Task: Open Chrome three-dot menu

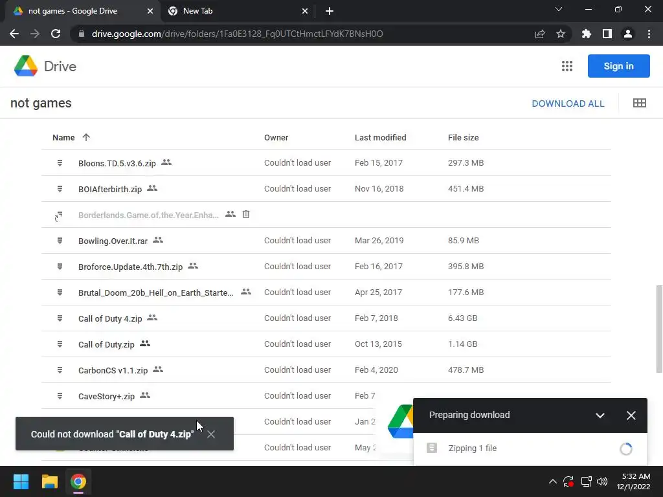Action: click(649, 34)
